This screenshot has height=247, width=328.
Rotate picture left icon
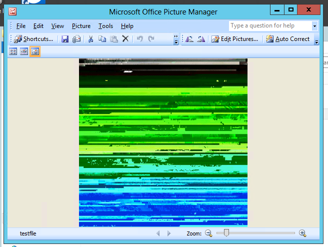(189, 39)
